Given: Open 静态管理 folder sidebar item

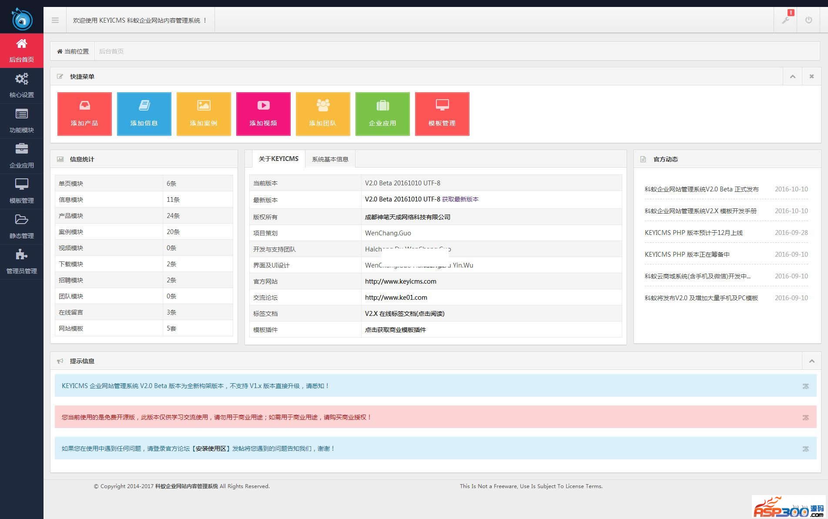Looking at the screenshot, I should click(x=21, y=226).
